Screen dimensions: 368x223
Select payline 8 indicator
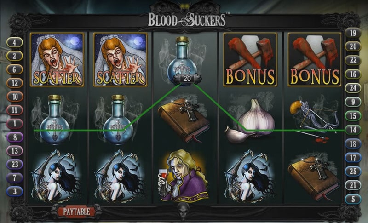15,137
